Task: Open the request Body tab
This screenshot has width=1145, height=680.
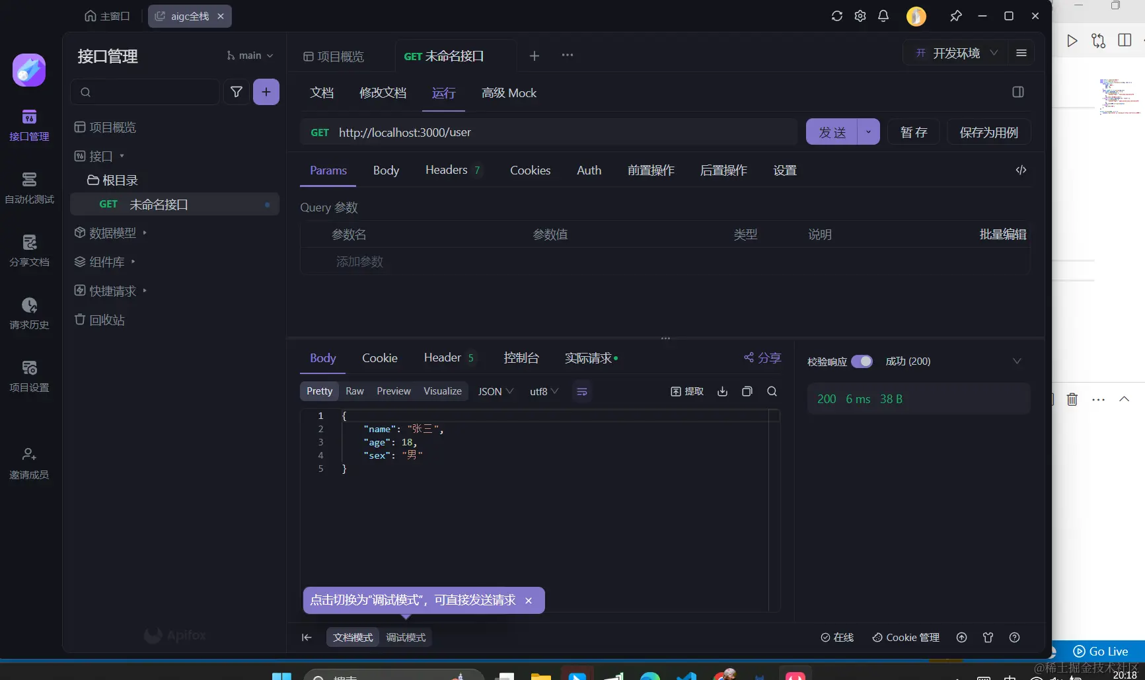Action: [x=386, y=170]
